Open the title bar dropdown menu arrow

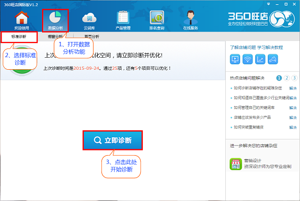coord(268,4)
